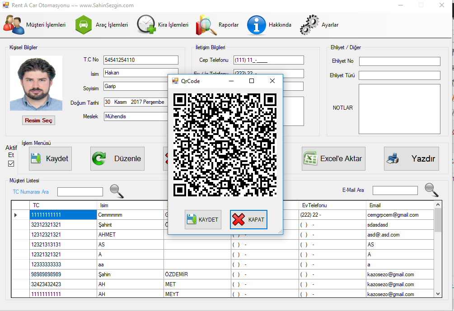This screenshot has height=311, width=454.
Task: Open Kira İşlemleri rental operations
Action: [x=163, y=25]
